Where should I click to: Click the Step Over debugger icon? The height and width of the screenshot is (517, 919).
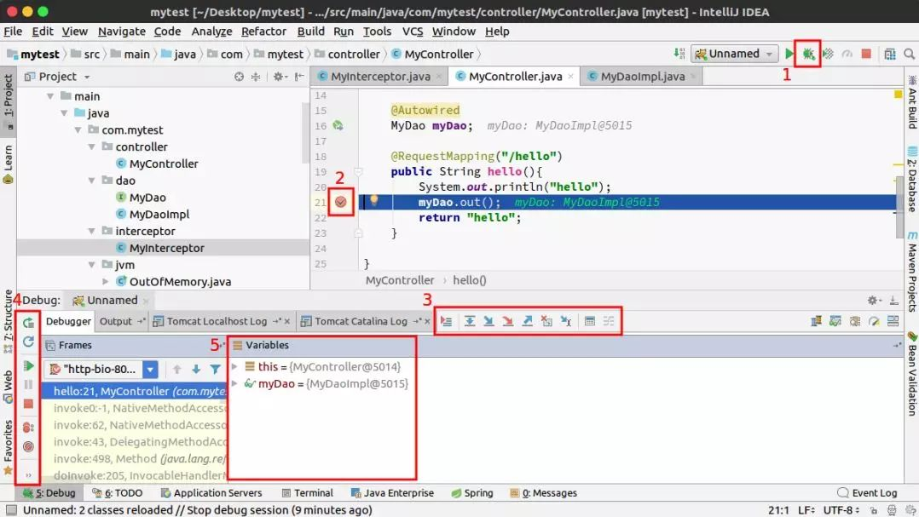click(470, 321)
